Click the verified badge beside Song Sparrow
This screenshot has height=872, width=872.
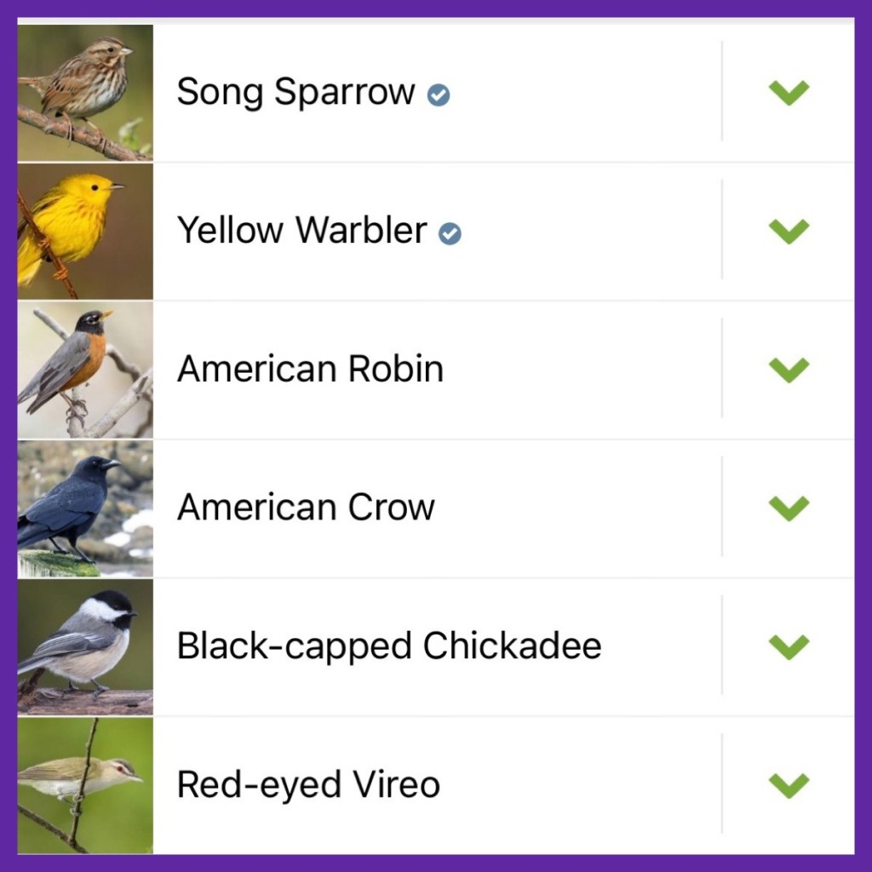pos(439,95)
